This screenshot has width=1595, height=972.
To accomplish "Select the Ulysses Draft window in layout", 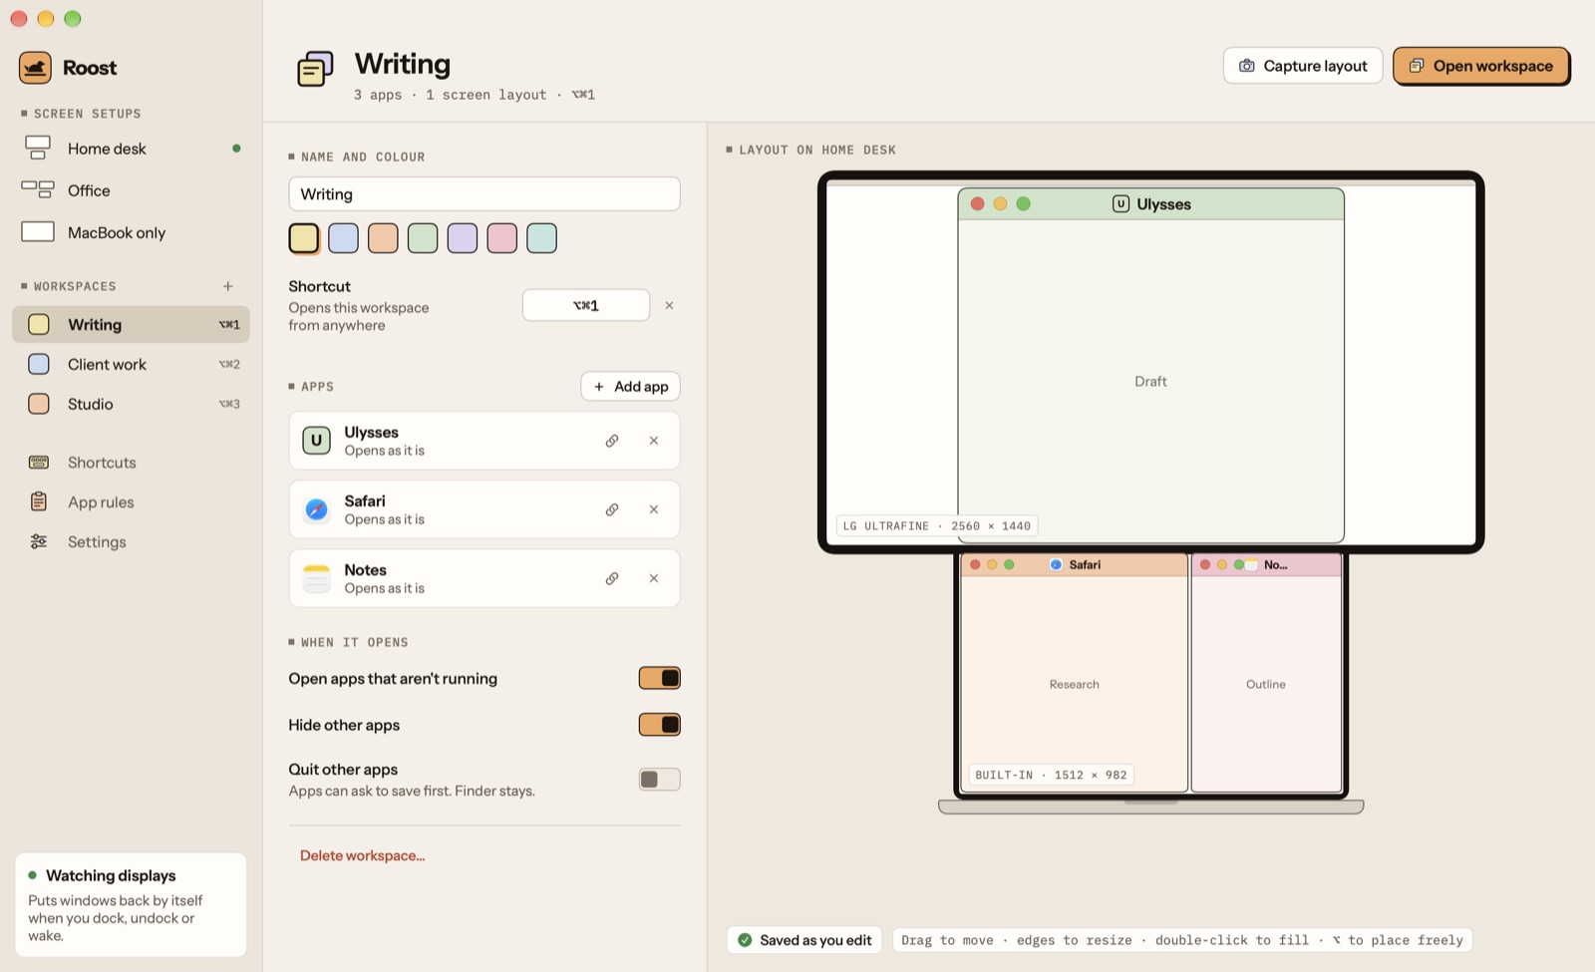I will pyautogui.click(x=1150, y=366).
